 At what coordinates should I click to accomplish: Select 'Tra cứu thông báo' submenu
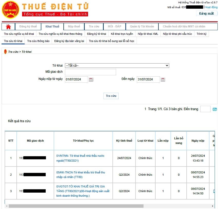pyautogui.click(x=38, y=41)
